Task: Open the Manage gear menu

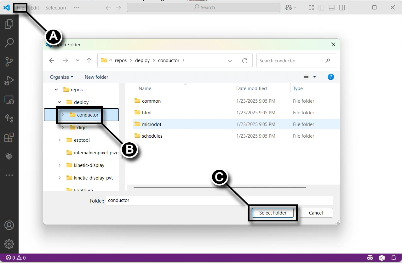Action: point(9,244)
